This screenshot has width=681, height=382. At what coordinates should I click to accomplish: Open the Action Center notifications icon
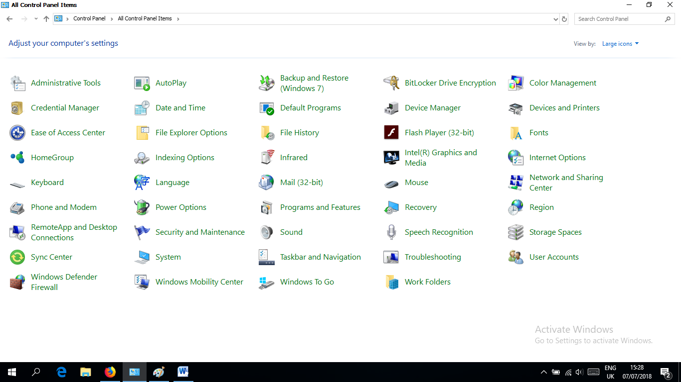pos(666,372)
